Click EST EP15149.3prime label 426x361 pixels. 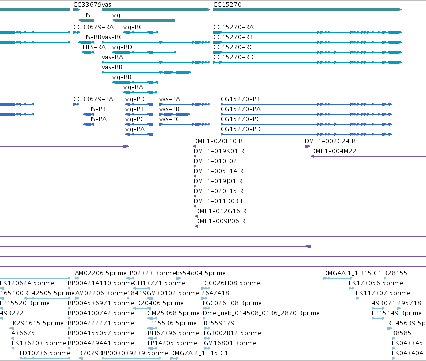tap(396, 313)
